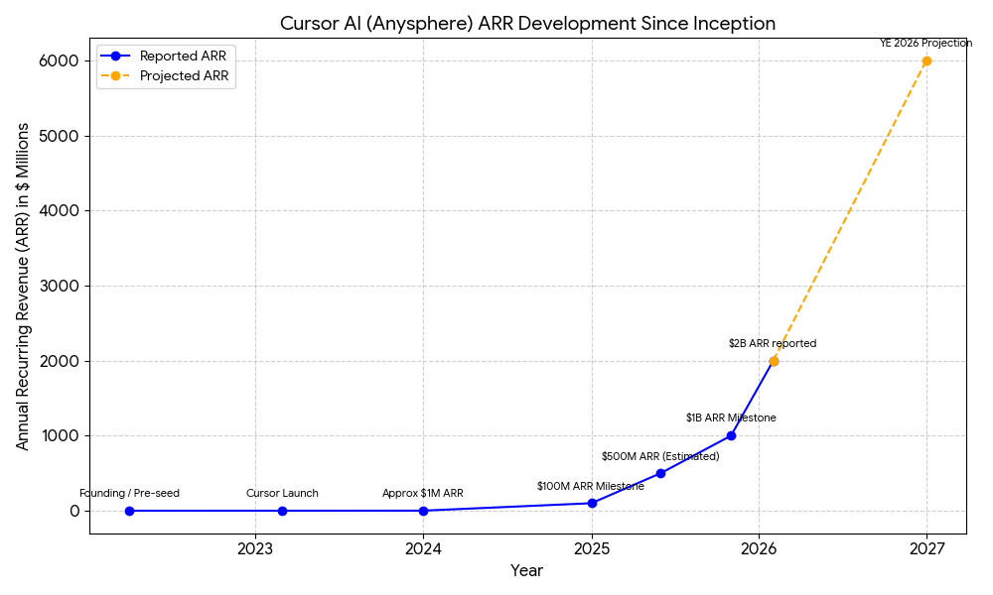
Task: Click the 'Cursor Launch' annotation label
Action: point(282,493)
